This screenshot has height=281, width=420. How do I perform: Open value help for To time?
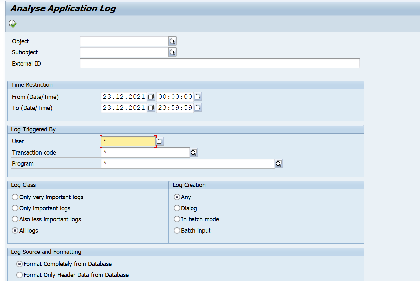(x=198, y=108)
